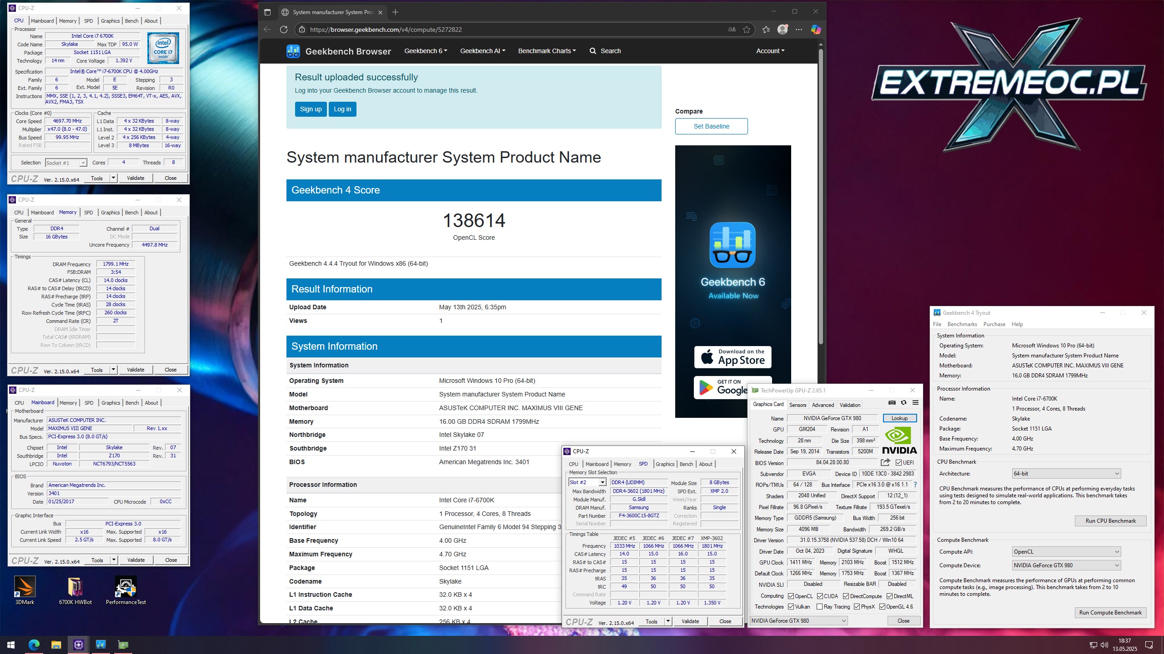Viewport: 1164px width, 654px height.
Task: Switch to Advanced tab in GPU-Z
Action: point(823,405)
